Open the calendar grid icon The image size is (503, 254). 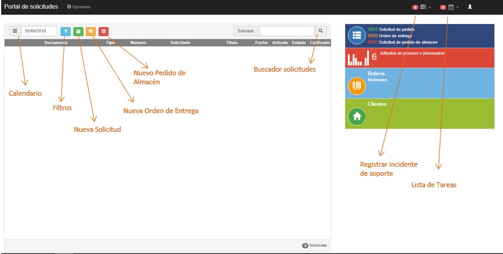tap(14, 31)
